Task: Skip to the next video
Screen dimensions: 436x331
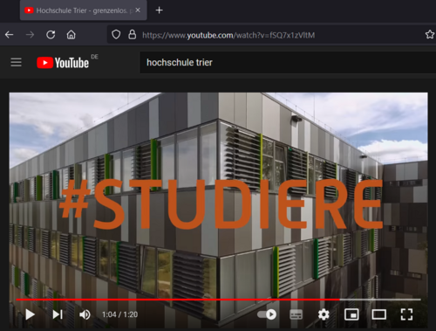Action: coord(58,314)
